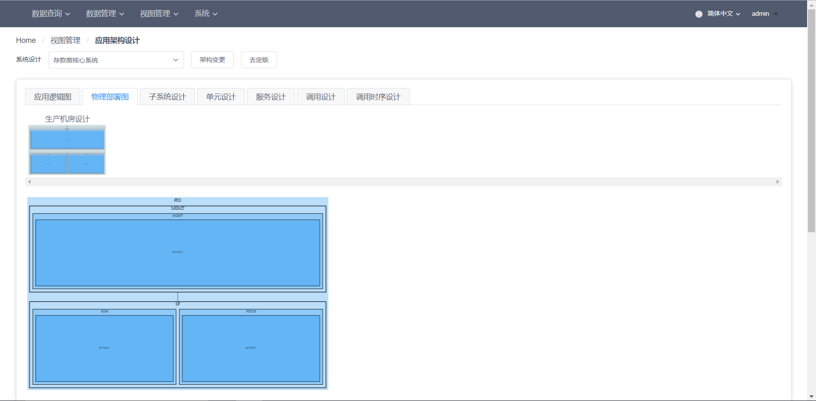The image size is (816, 401).
Task: Select the MGMT zone app set block
Action: 178,253
